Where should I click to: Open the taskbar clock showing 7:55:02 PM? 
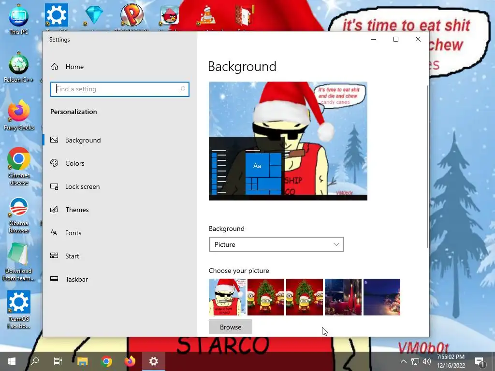[451, 361]
